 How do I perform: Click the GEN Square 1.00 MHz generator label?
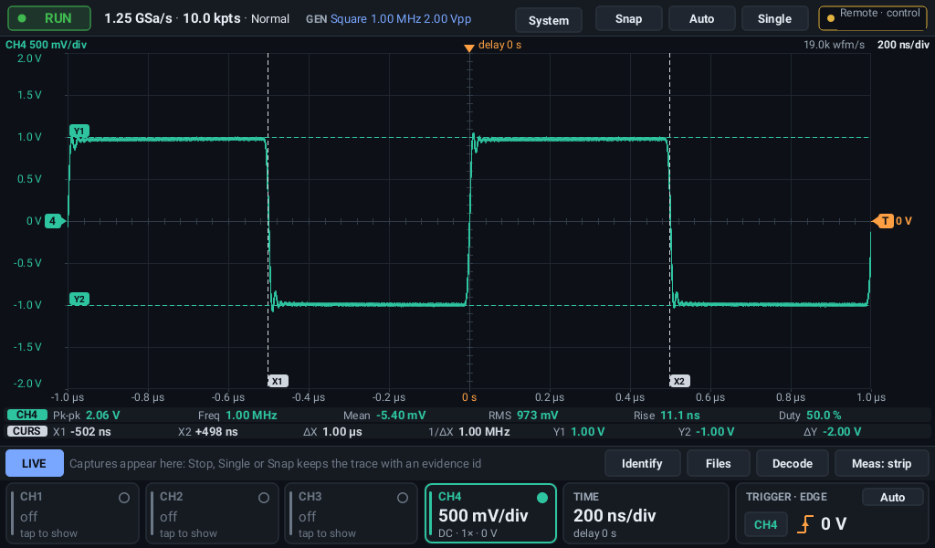click(388, 19)
